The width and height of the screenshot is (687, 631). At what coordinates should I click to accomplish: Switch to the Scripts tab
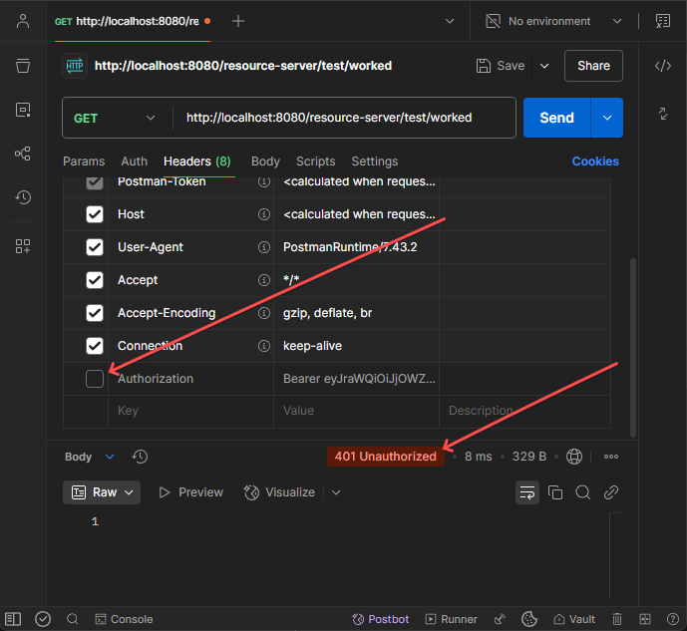[315, 161]
